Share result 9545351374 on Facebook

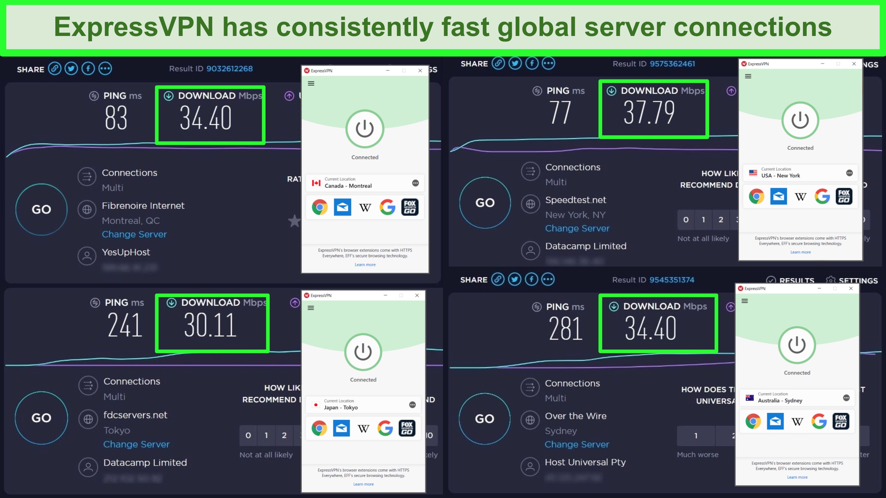coord(531,279)
